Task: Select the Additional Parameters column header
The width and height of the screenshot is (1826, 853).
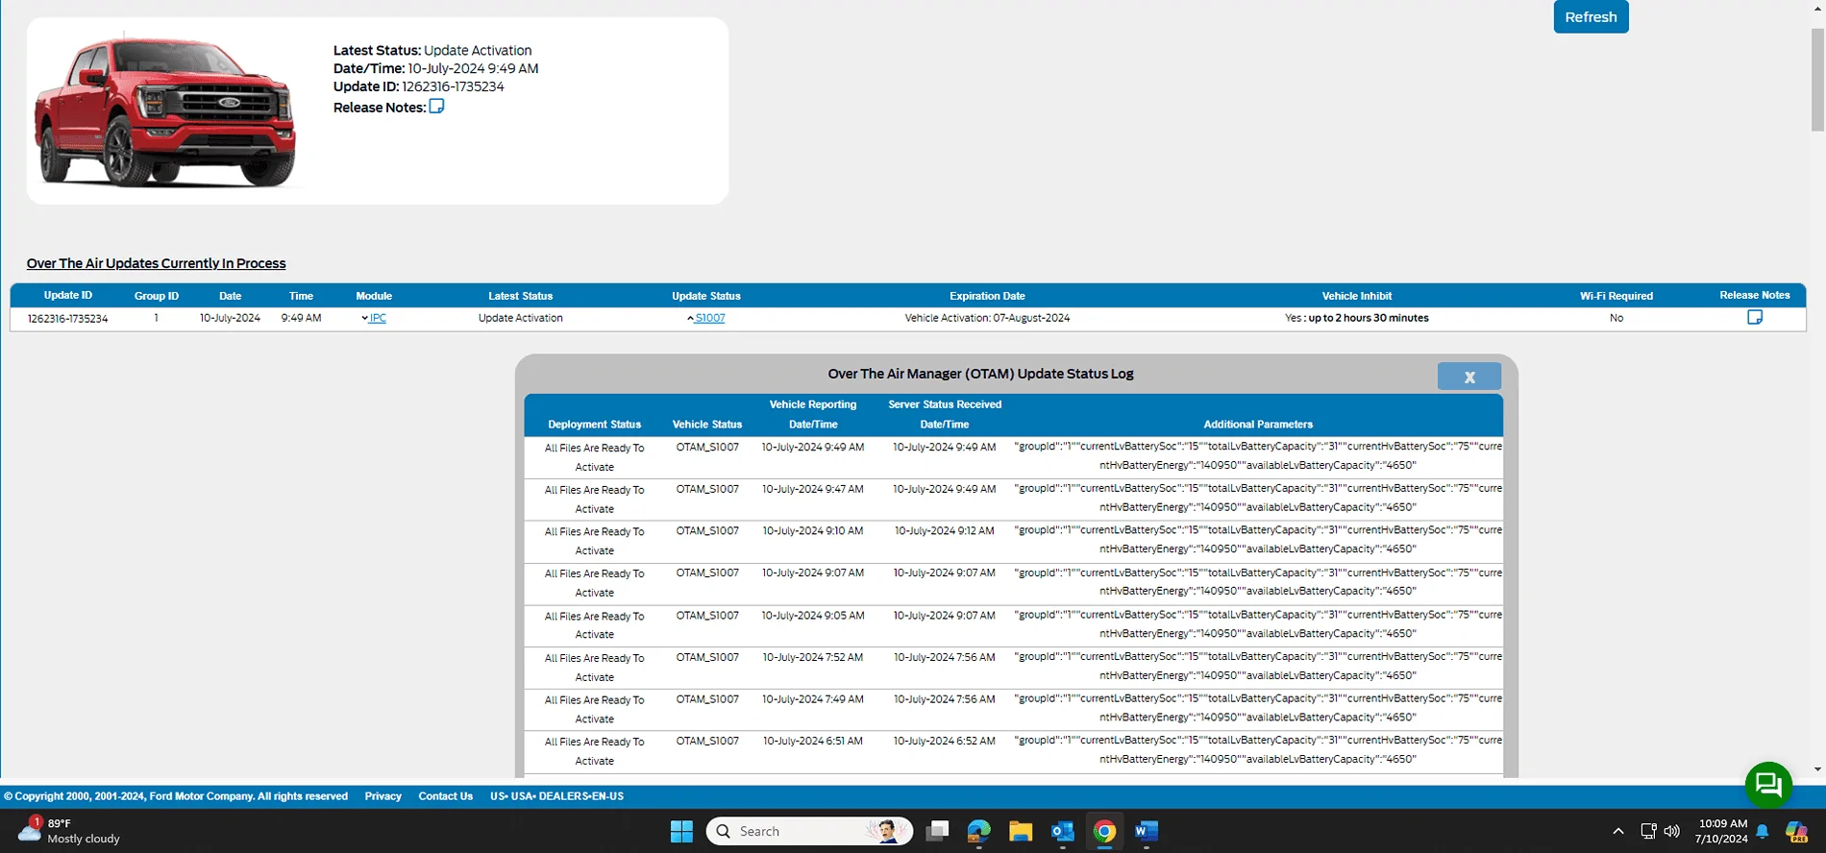Action: click(1258, 424)
